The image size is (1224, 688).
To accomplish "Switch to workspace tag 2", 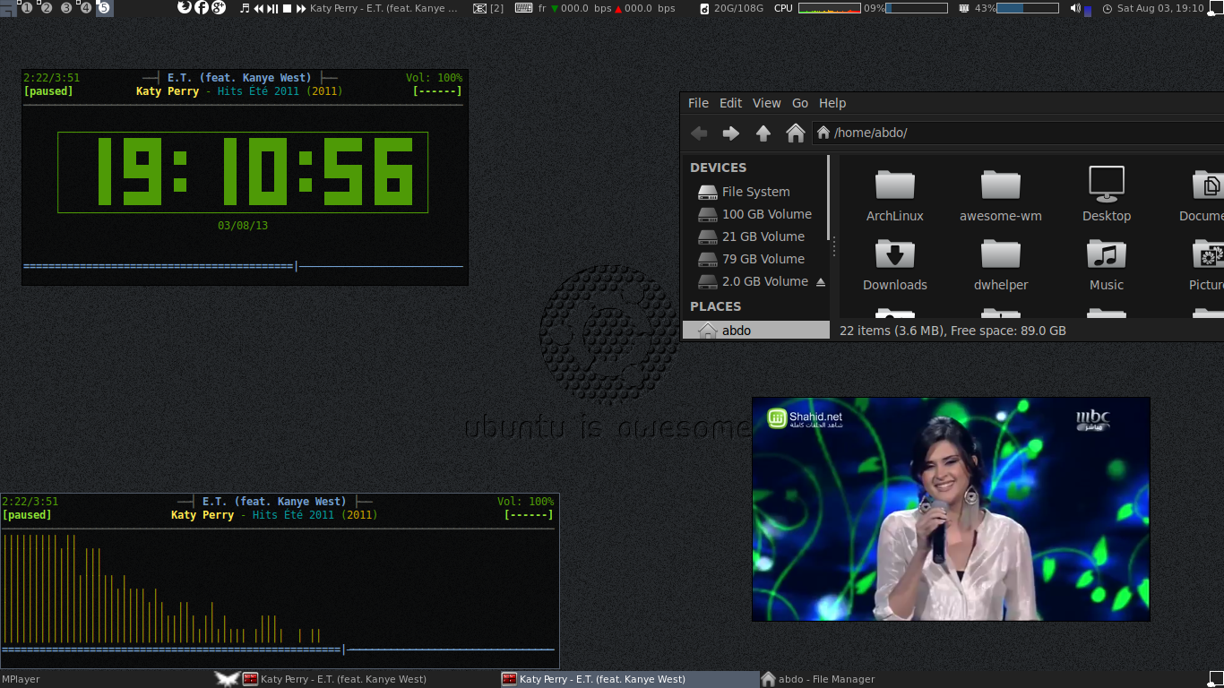I will 46,8.
